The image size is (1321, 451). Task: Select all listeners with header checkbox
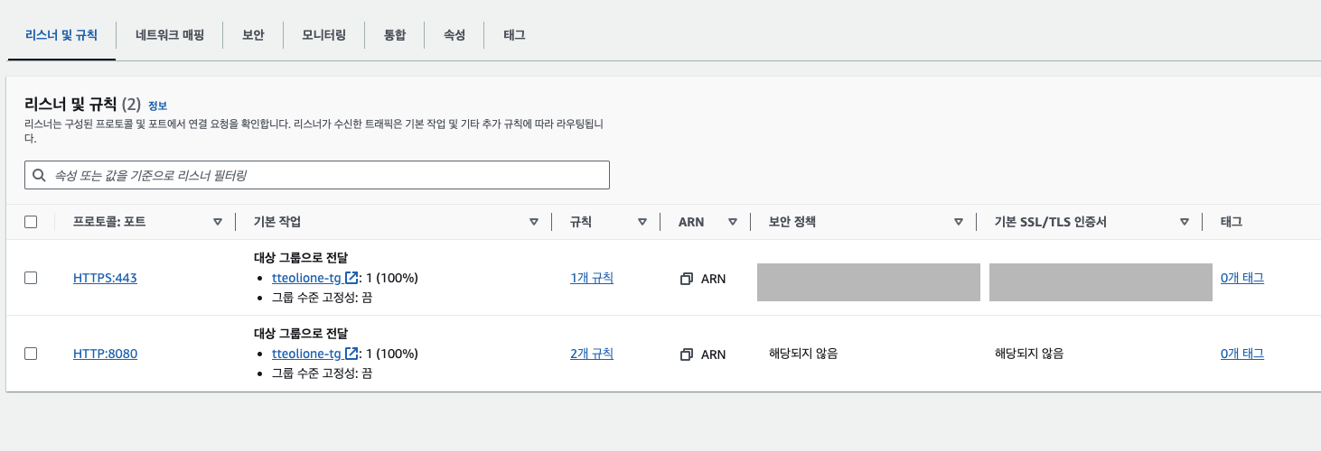(31, 222)
